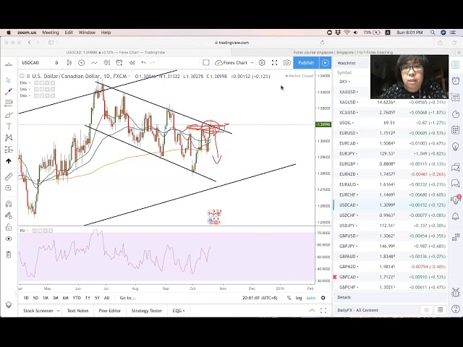
Task: Open the Pine Editor tab
Action: point(109,311)
